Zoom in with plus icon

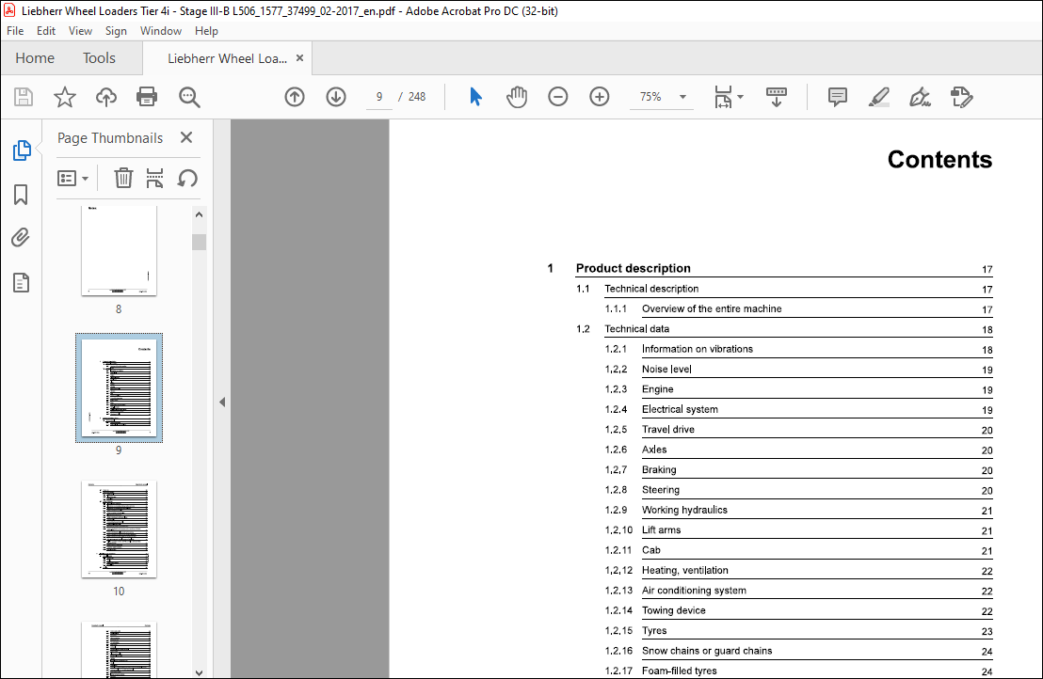coord(600,97)
